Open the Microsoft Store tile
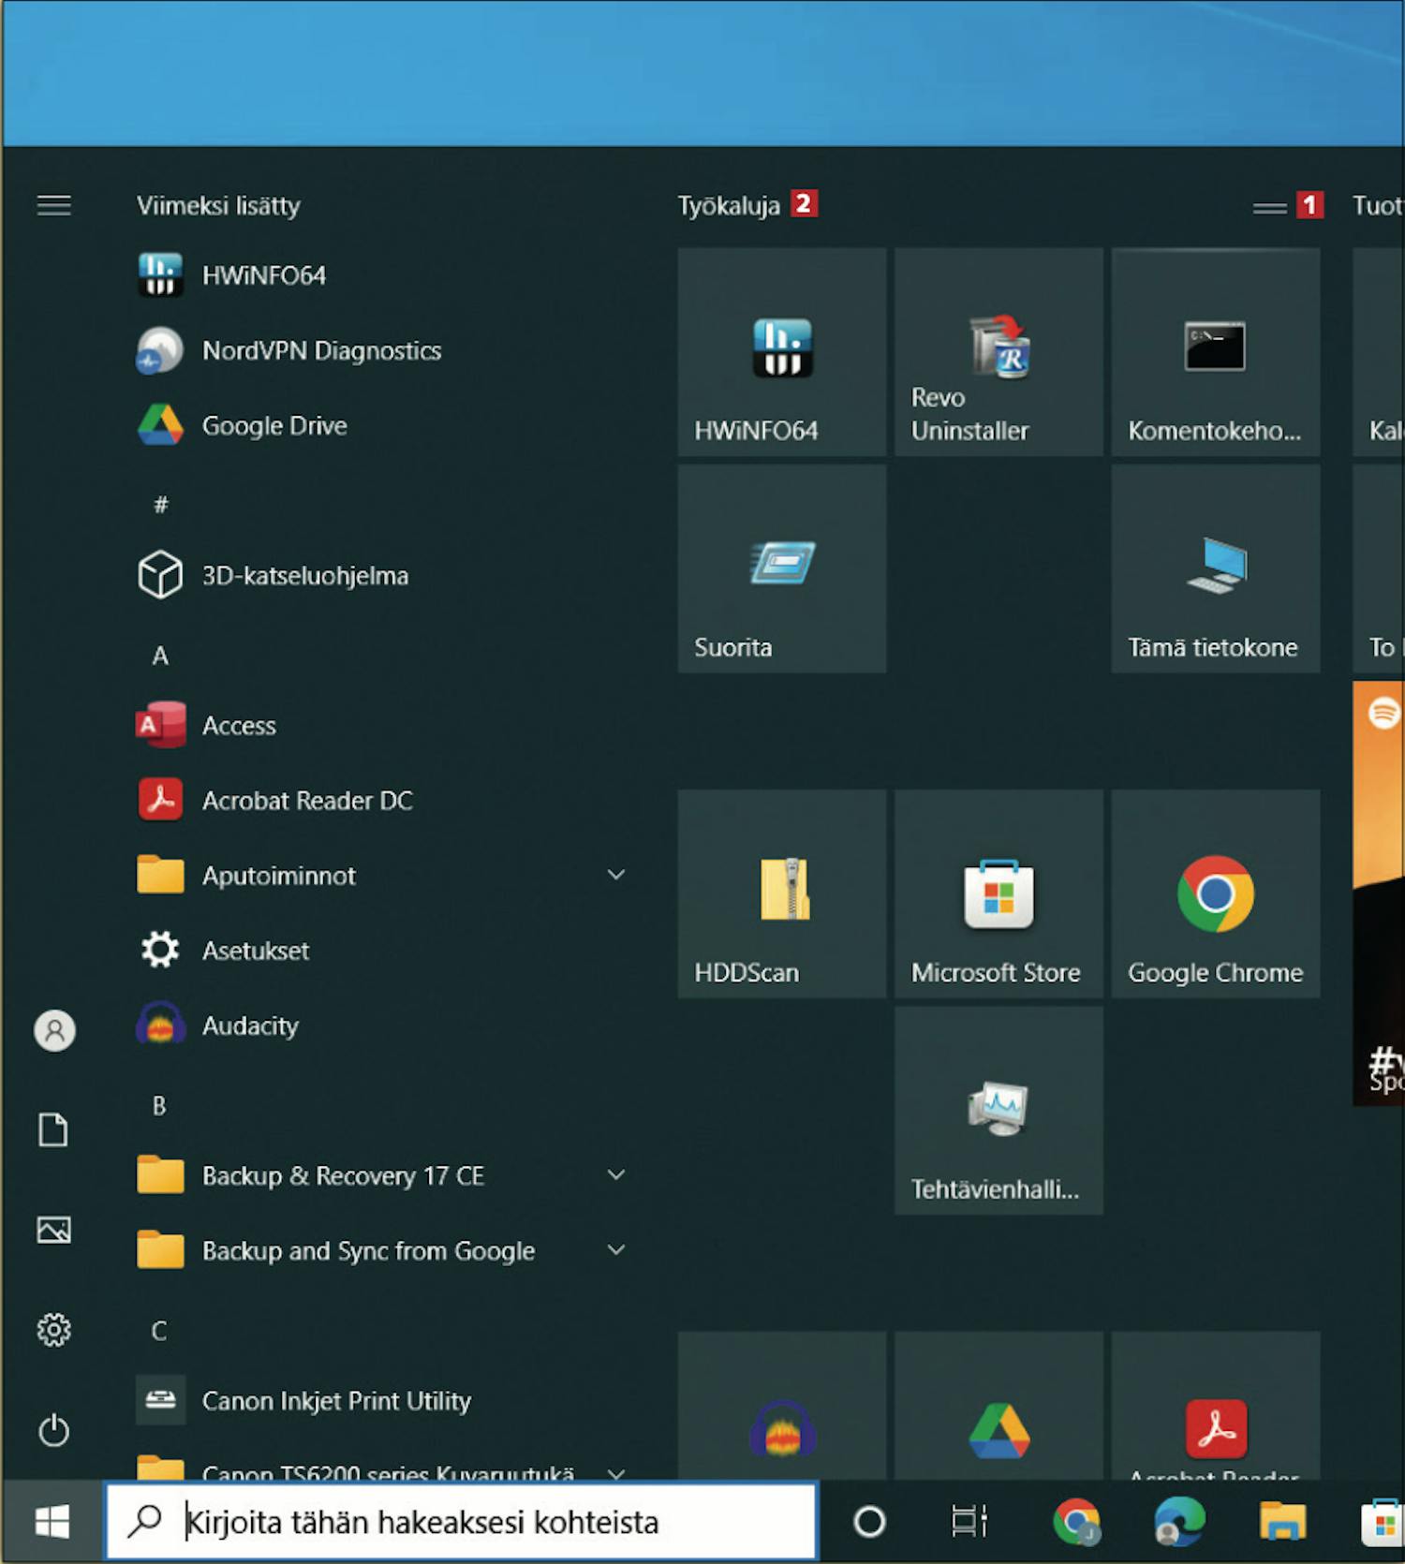Screen dimensions: 1405x1564 [998, 893]
